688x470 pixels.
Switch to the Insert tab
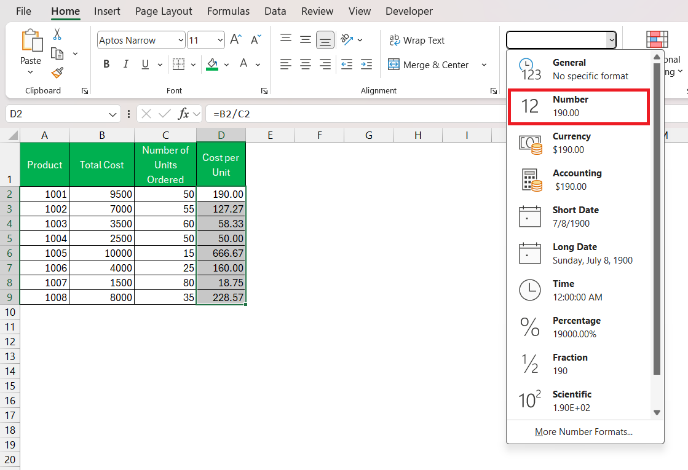pos(107,12)
